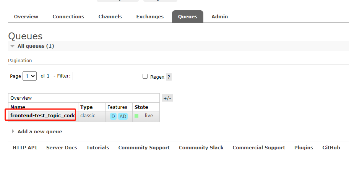This screenshot has width=349, height=186.
Task: Open the Commercial Support link
Action: (x=259, y=148)
